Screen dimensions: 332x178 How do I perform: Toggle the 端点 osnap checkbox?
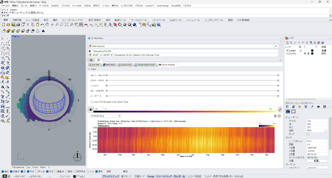(3, 171)
